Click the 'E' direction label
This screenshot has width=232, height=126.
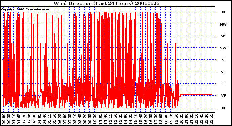click(x=223, y=84)
